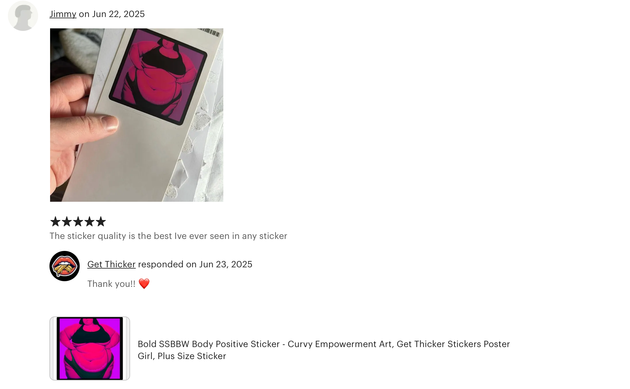Visit Jimmy's reviewer profile link
Screen dimensions: 630x389
(x=63, y=14)
